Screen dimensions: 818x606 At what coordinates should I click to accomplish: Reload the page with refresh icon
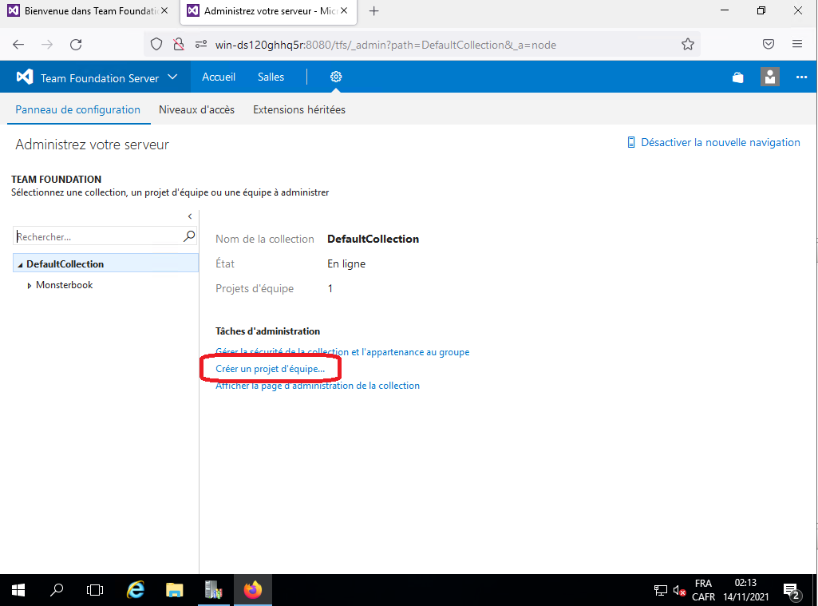(76, 45)
